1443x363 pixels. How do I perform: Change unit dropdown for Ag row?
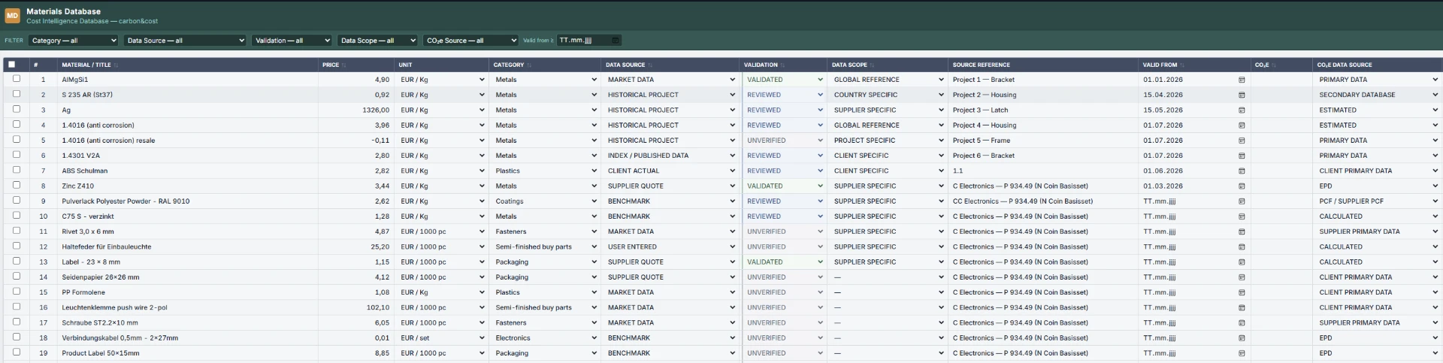coord(443,110)
